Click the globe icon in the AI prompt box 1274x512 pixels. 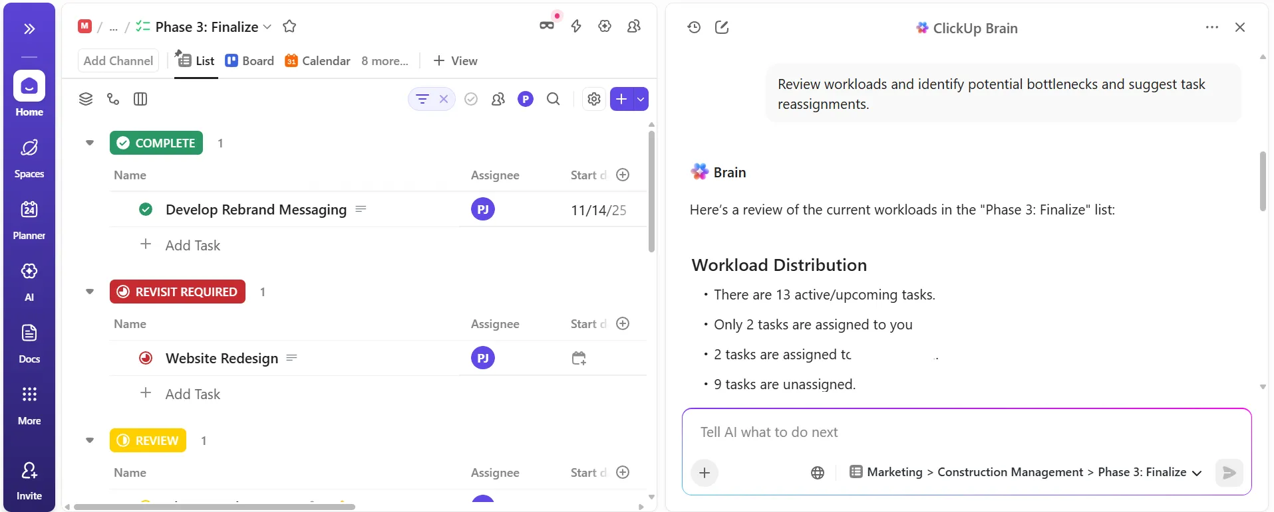[x=818, y=473]
